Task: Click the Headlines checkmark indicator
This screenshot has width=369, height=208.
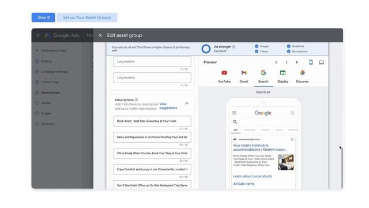Action: pos(288,46)
